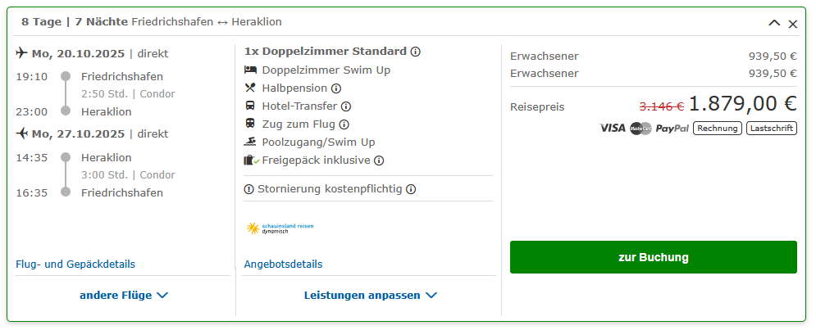Viewport: 816px width, 330px height.
Task: Open info icon after Stornierung kostenpflichtig
Action: click(411, 189)
